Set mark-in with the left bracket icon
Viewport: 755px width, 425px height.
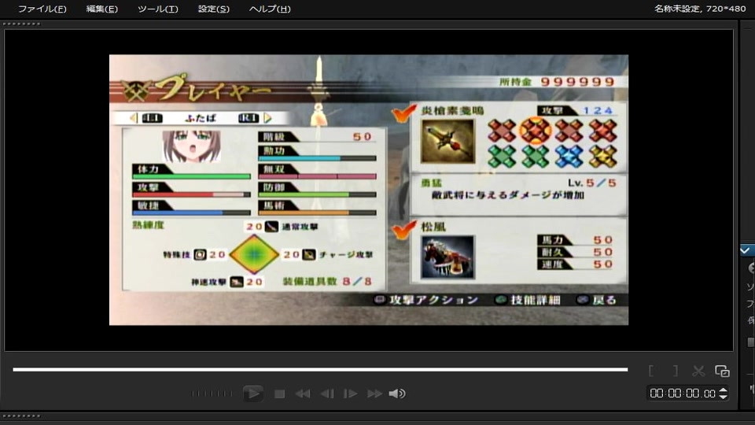(651, 371)
